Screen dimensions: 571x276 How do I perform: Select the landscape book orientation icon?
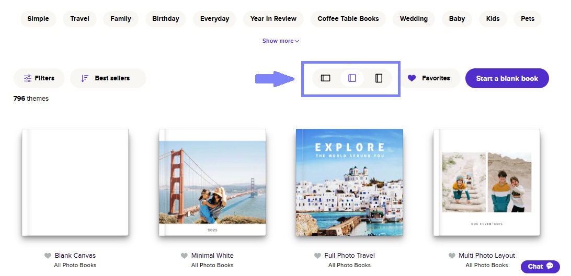coord(325,78)
